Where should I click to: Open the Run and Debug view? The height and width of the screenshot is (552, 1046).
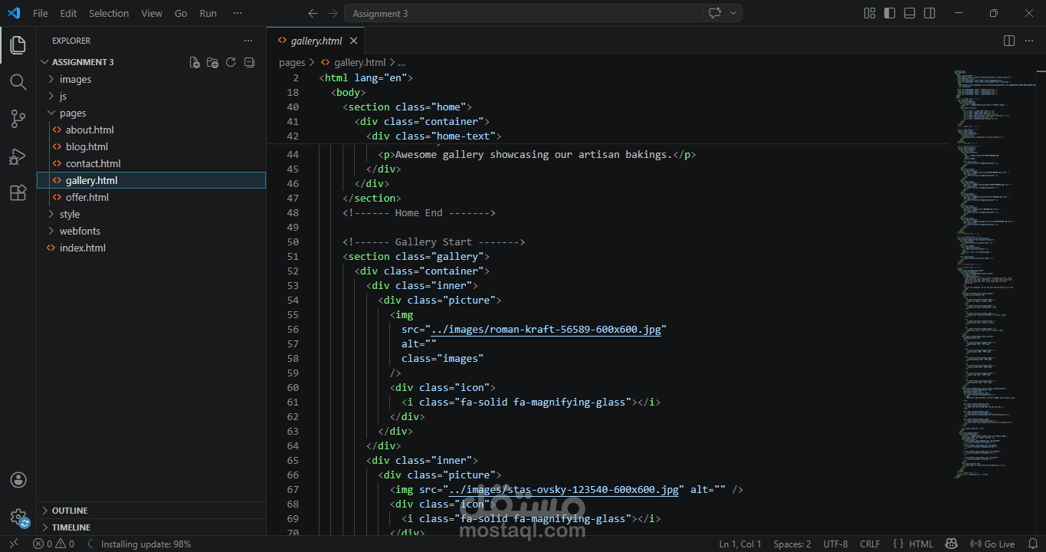[x=18, y=156]
